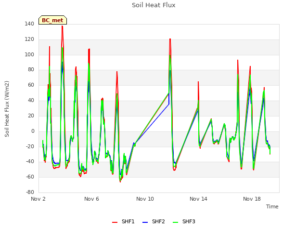Viewport: 308px width, 231px height.
Task: Click the -60 y-axis tick label
Action: pos(30,177)
